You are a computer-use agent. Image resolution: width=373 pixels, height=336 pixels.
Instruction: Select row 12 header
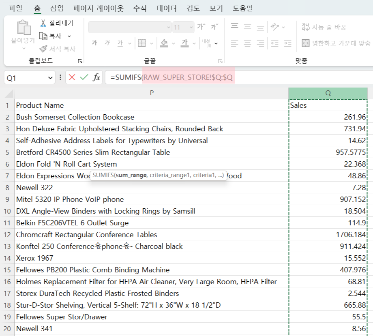point(7,235)
